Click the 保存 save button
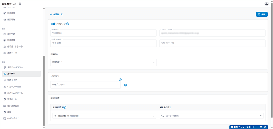Viewport: 273px width, 129px height. coord(262,14)
